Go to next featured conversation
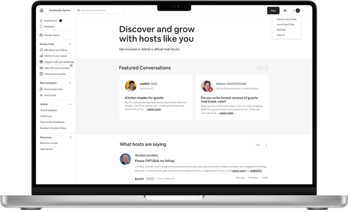The width and height of the screenshot is (348, 212). [x=266, y=68]
